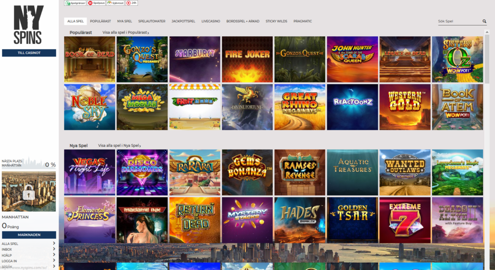Open Book of Atem WowPot tile

tap(457, 107)
